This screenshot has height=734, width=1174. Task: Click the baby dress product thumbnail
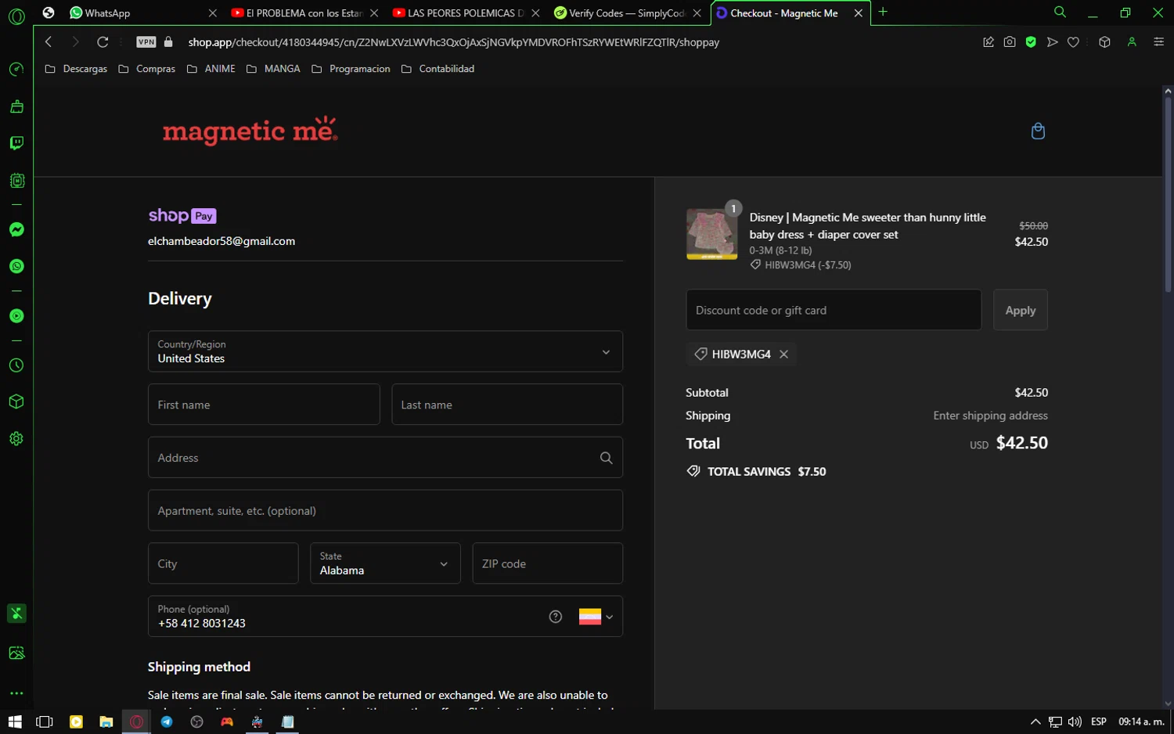[x=711, y=234]
